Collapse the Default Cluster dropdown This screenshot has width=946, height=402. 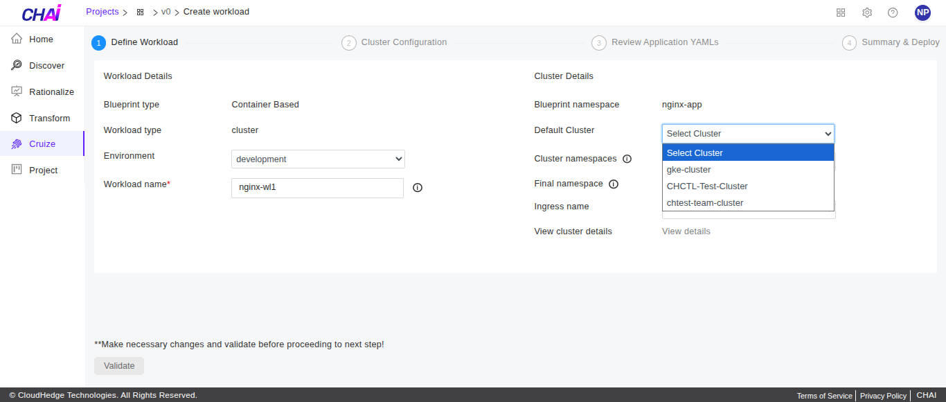click(x=748, y=134)
